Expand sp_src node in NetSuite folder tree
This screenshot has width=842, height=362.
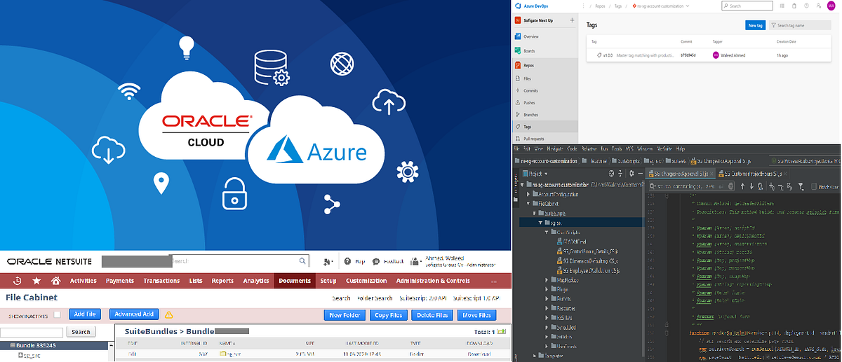coord(20,356)
